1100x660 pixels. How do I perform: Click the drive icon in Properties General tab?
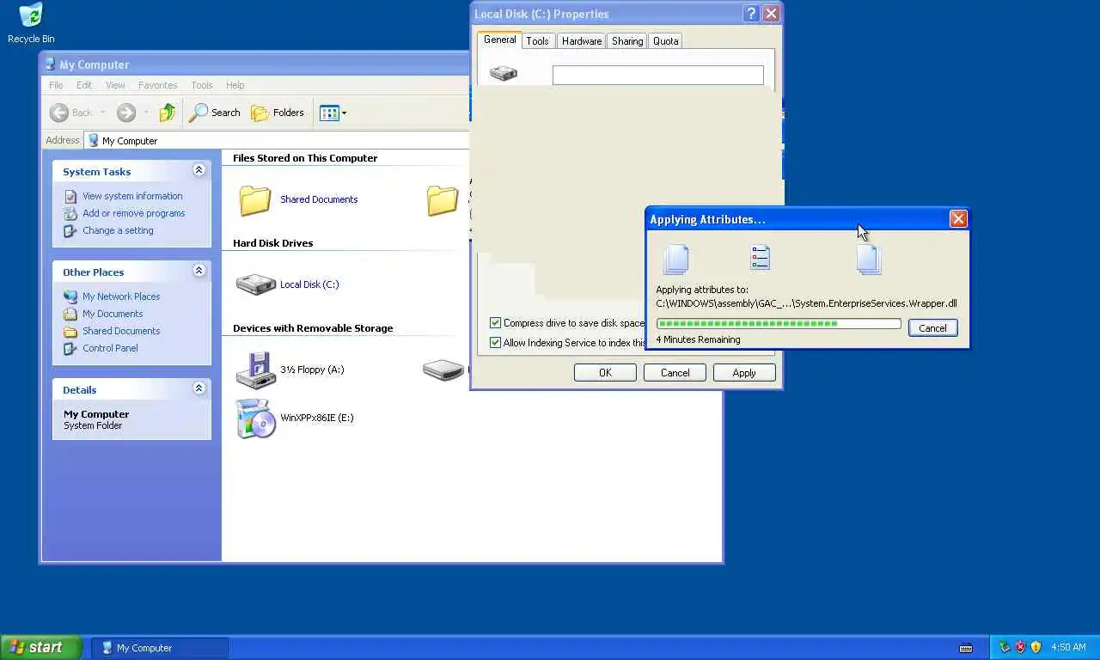click(x=504, y=74)
